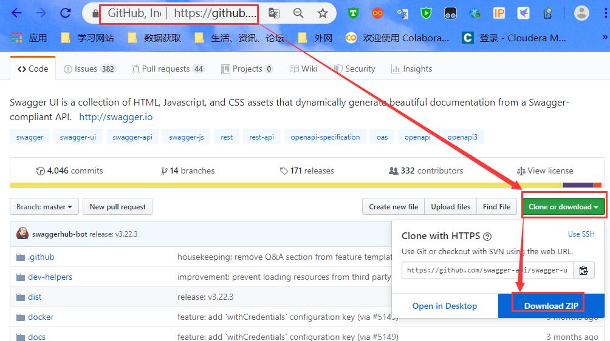This screenshot has width=610, height=341.
Task: Open the 外网 bookmark folder
Action: click(x=315, y=38)
